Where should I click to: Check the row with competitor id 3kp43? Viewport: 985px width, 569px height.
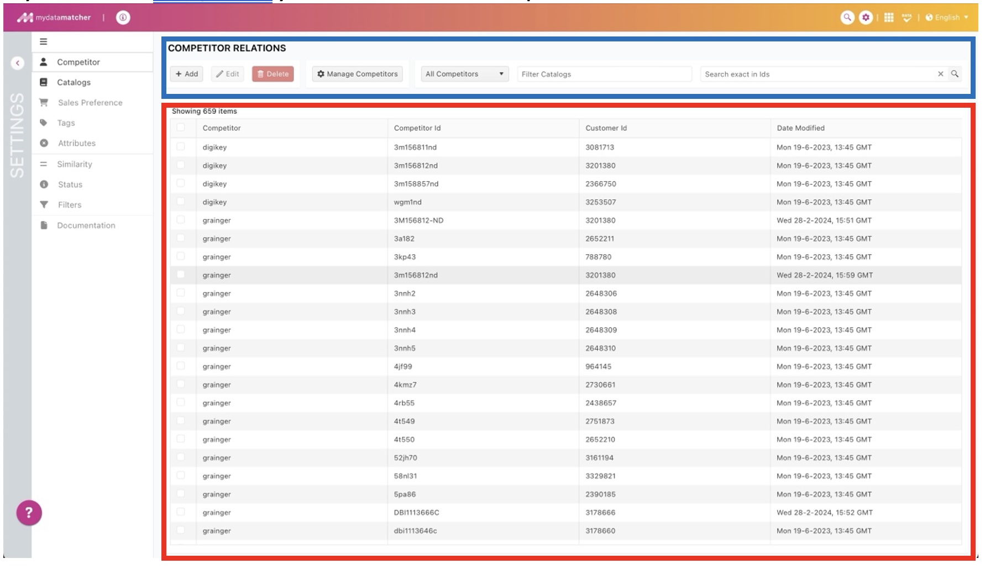pos(181,256)
